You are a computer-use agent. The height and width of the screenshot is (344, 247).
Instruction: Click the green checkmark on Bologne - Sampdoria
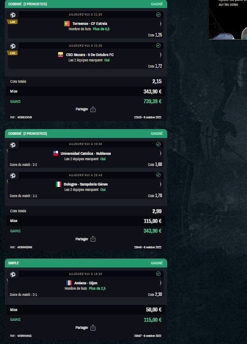[x=158, y=175]
